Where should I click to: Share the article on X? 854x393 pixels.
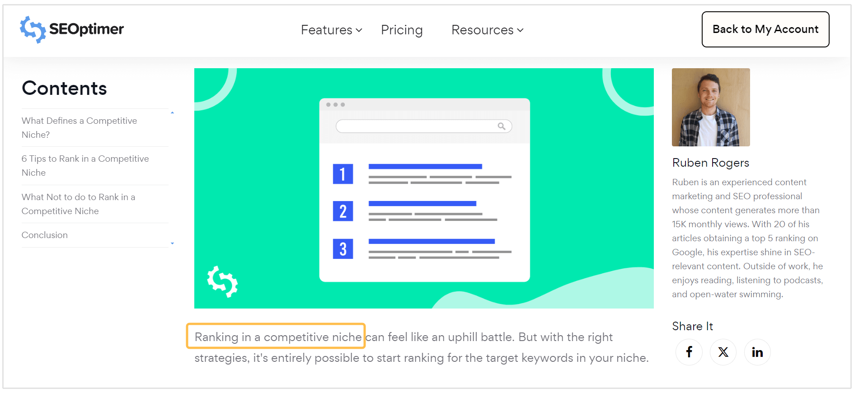click(x=723, y=352)
